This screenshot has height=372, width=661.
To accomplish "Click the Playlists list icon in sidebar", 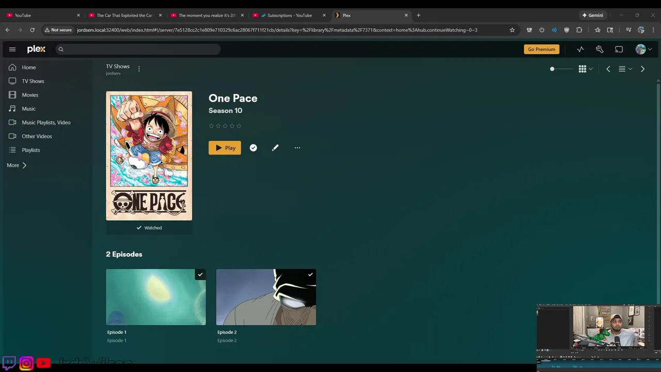I will 12,150.
